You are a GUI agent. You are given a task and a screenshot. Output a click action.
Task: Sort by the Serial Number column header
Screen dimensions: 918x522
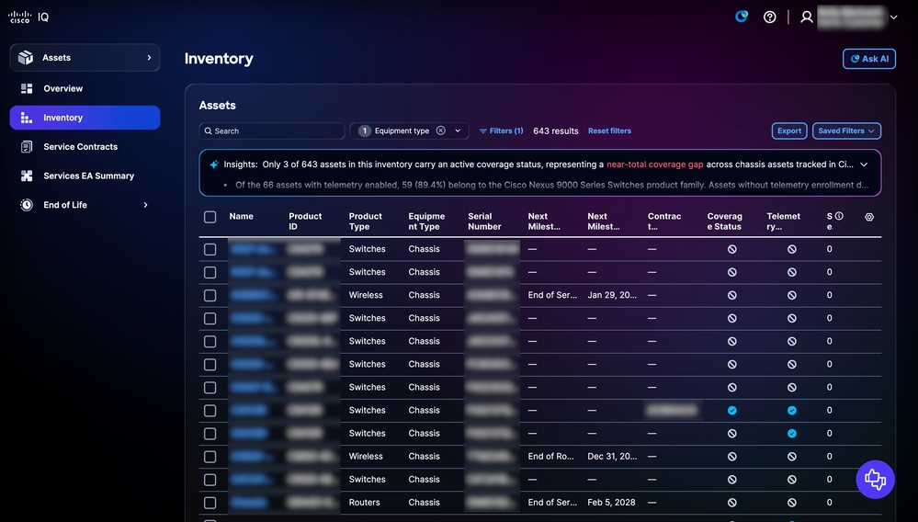(x=484, y=221)
